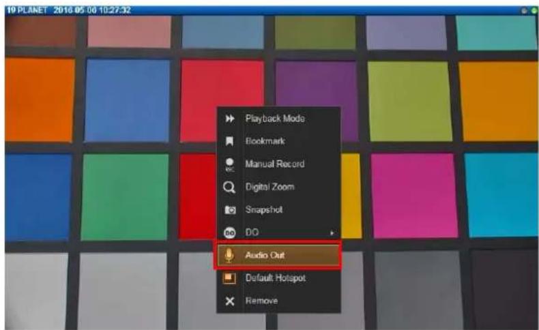The image size is (539, 330).
Task: Click the Digital Zoom magnifier icon
Action: [x=229, y=187]
